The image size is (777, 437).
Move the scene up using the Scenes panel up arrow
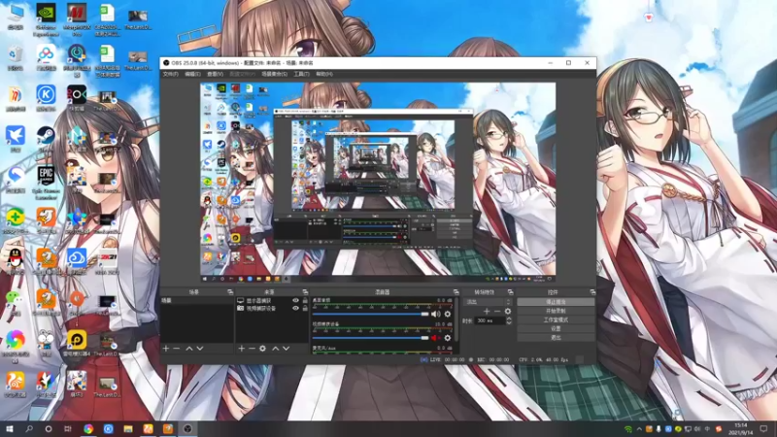coord(188,349)
